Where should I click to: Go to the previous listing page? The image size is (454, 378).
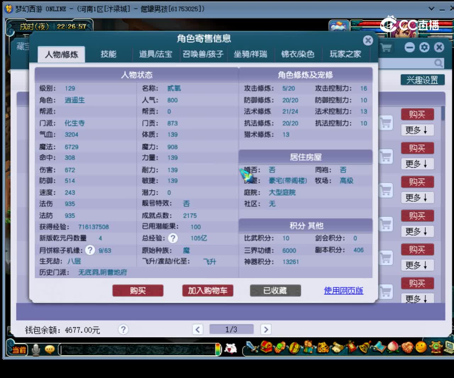(198, 330)
